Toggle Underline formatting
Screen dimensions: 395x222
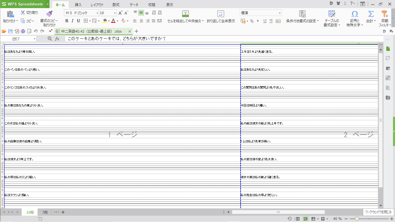[78, 21]
